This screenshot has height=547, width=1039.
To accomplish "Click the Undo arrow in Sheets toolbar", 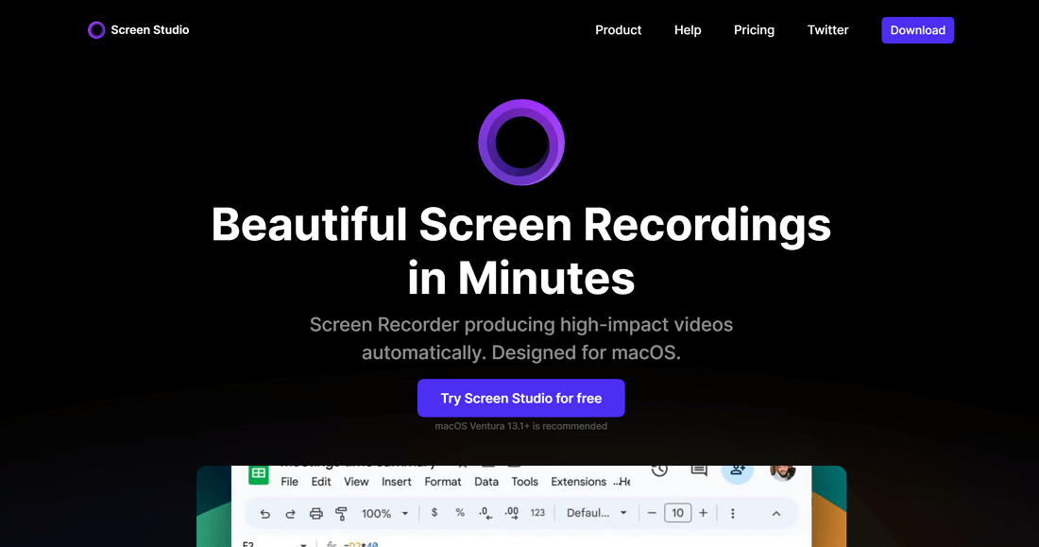I will pos(265,514).
